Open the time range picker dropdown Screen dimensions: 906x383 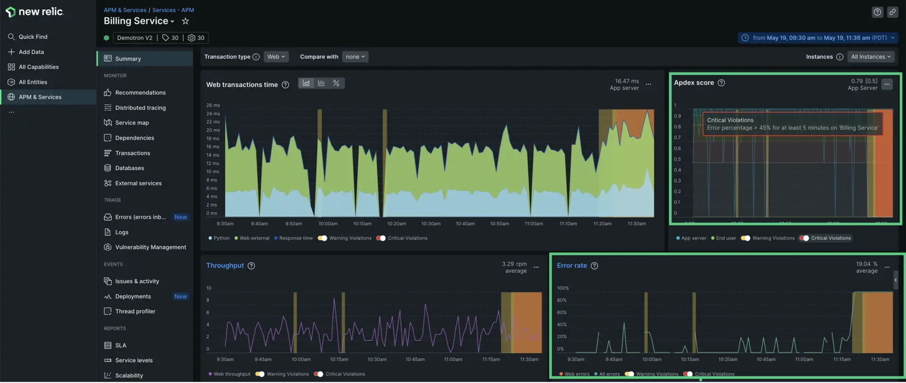818,38
